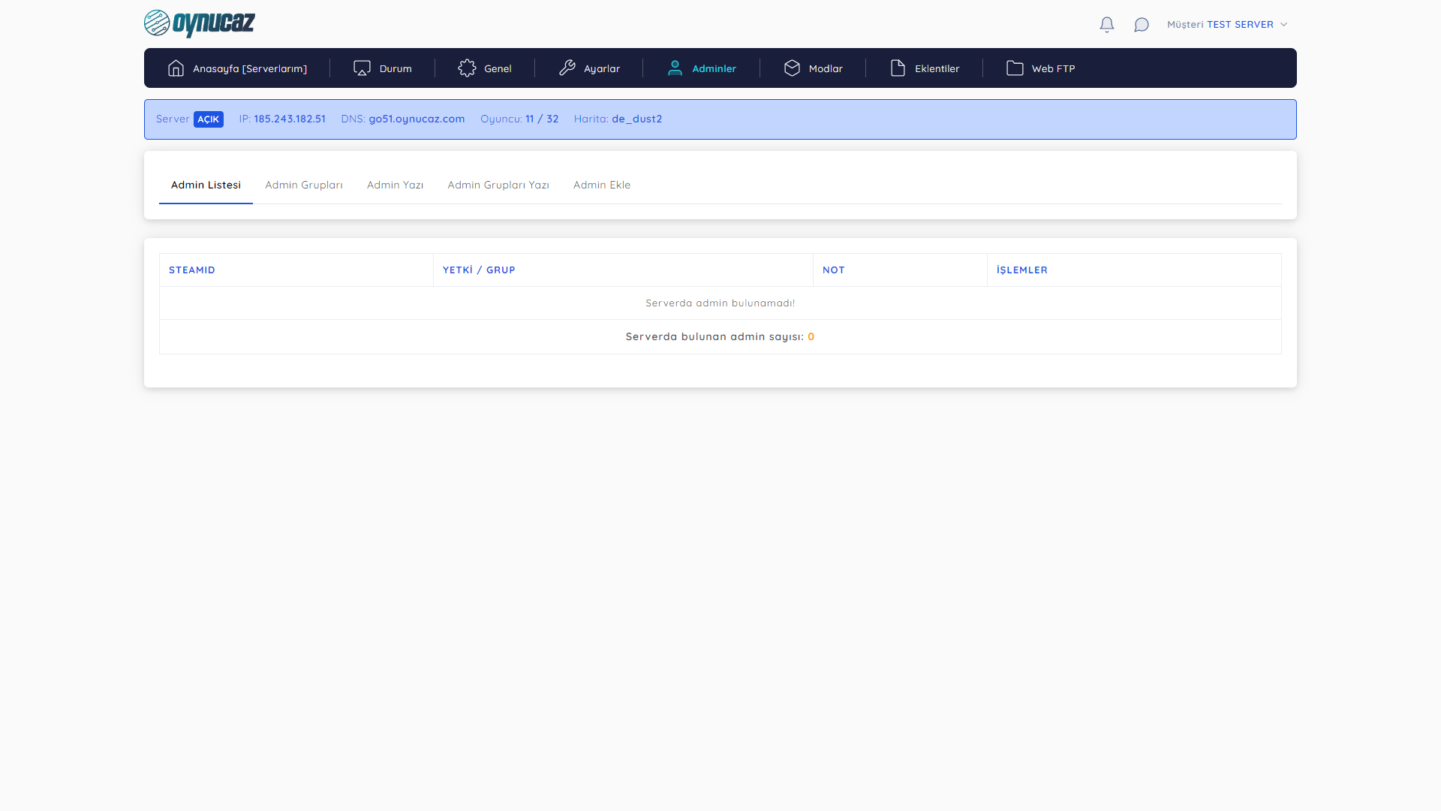Screen dimensions: 1441x811
Task: Expand the Müşteri TEST SERVER dropdown
Action: point(1227,25)
